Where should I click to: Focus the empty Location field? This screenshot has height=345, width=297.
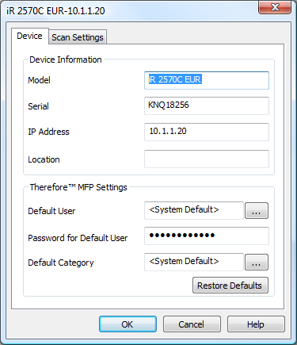coord(207,159)
